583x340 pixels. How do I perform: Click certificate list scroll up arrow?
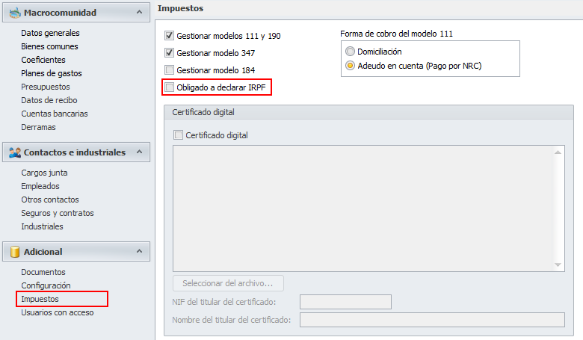click(x=558, y=152)
